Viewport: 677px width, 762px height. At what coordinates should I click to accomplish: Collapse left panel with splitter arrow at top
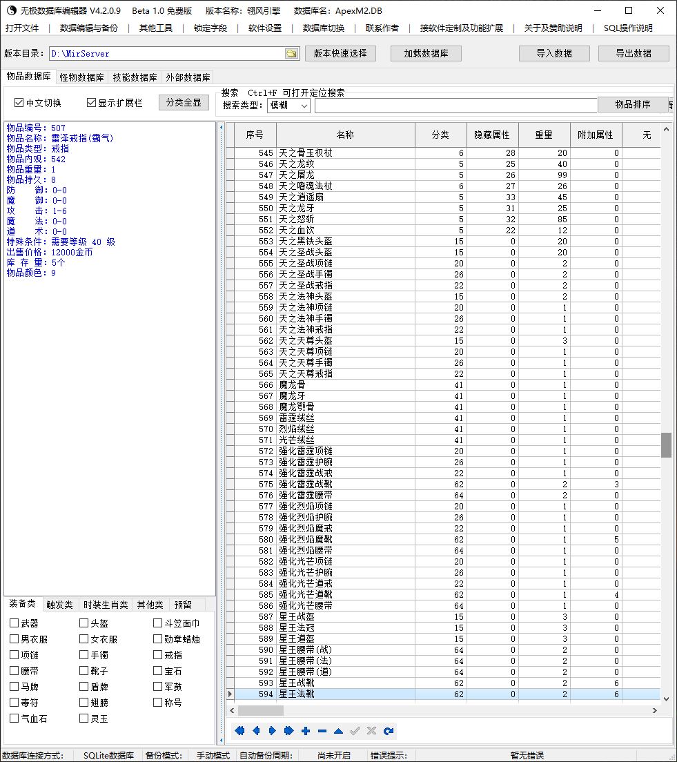click(x=221, y=127)
